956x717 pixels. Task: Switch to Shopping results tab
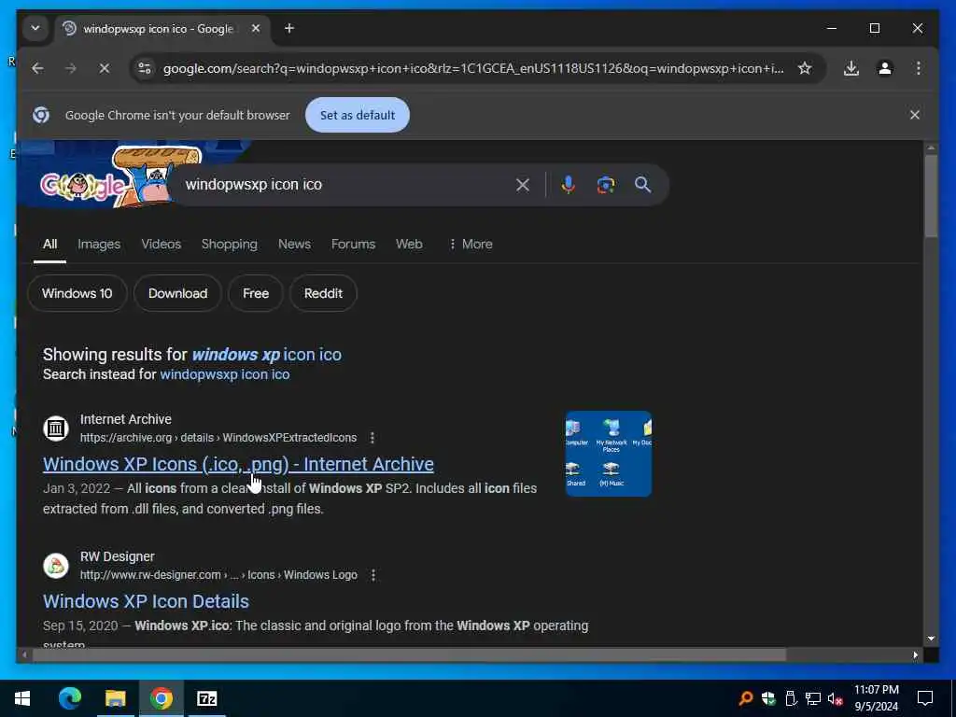[x=230, y=244]
